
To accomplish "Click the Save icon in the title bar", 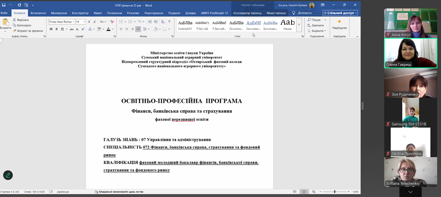I will click(x=4, y=5).
